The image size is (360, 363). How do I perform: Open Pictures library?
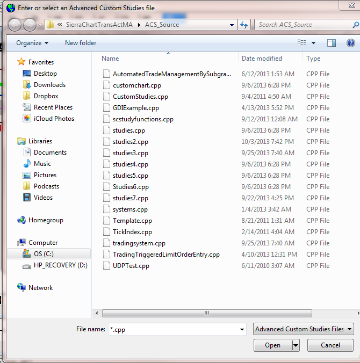pyautogui.click(x=39, y=175)
